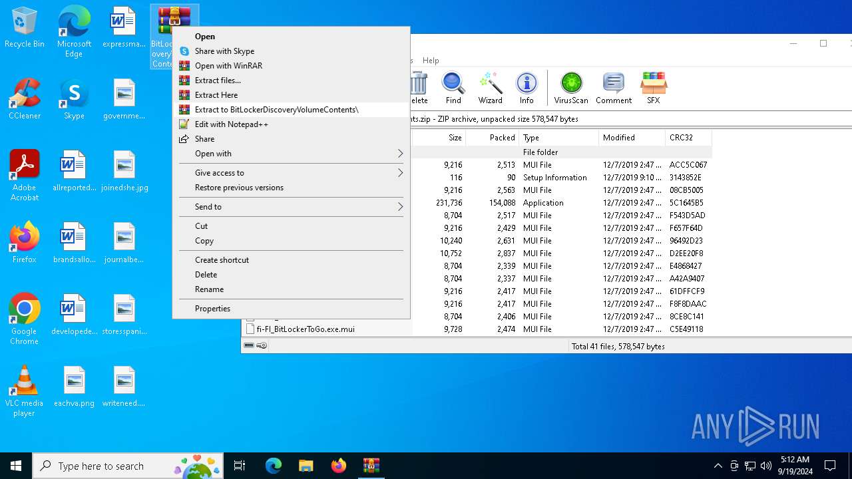Choose Open in the context menu
The height and width of the screenshot is (479, 852).
coord(291,37)
